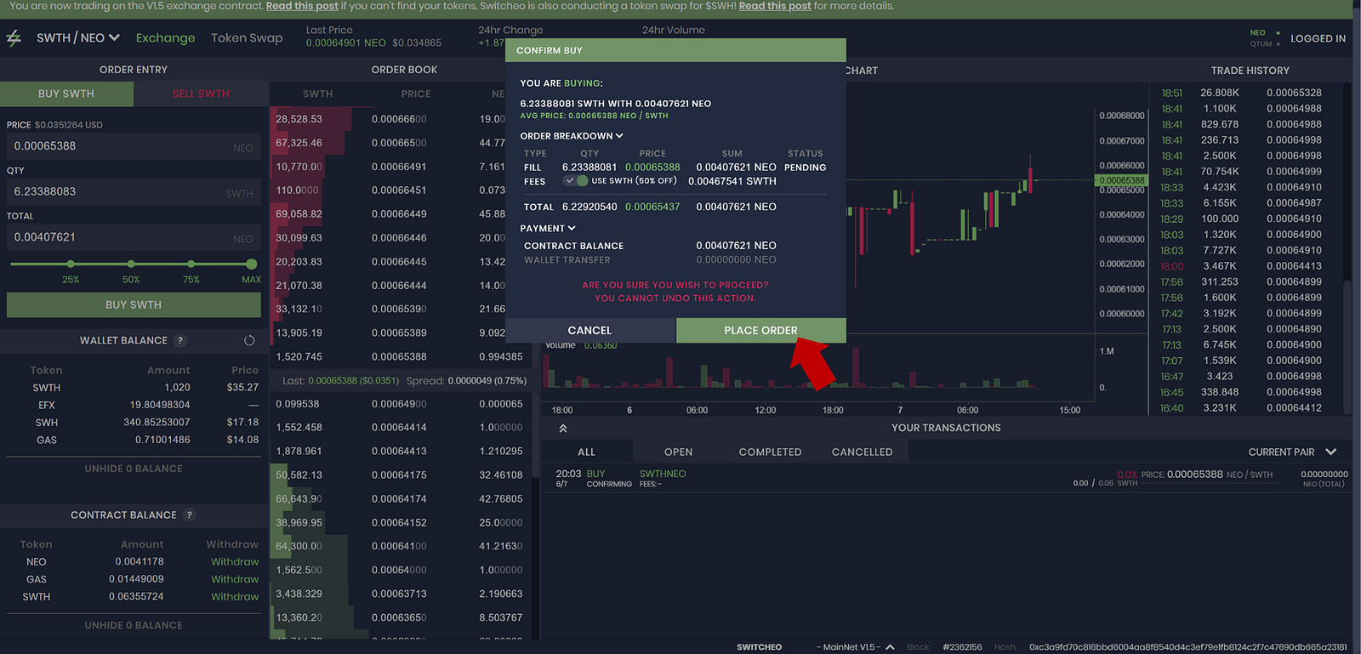
Task: Show ALL transactions tab
Action: (x=587, y=452)
